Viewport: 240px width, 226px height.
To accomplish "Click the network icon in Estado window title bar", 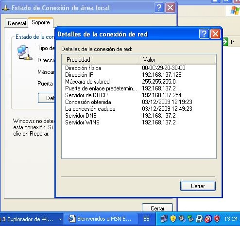I will tap(6, 8).
